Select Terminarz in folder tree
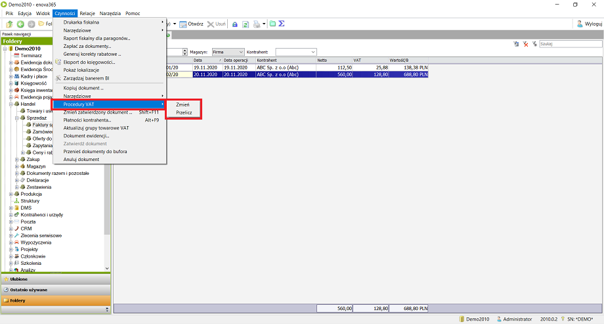This screenshot has width=604, height=324. (x=31, y=56)
